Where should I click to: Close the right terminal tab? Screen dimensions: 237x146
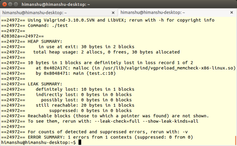232,13
